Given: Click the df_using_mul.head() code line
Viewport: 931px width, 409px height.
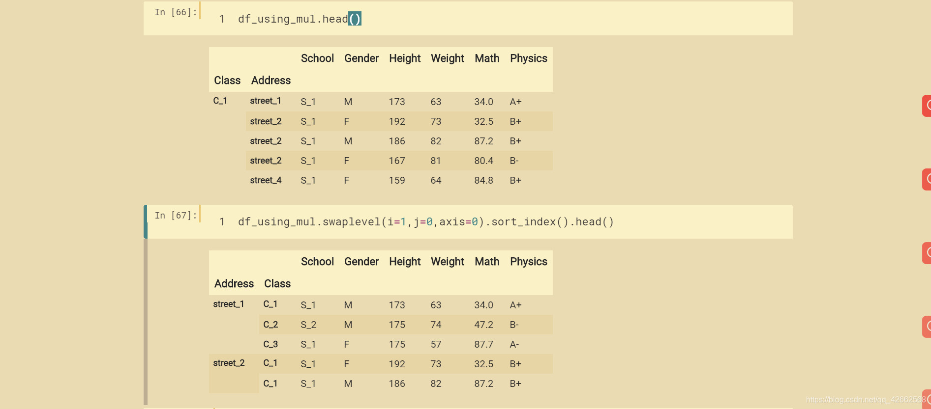Looking at the screenshot, I should (300, 19).
